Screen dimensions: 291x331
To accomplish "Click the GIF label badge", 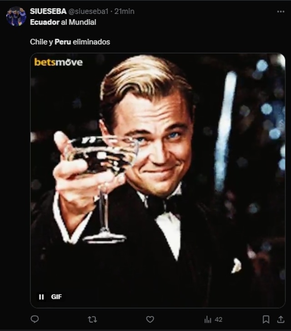I will tap(56, 297).
